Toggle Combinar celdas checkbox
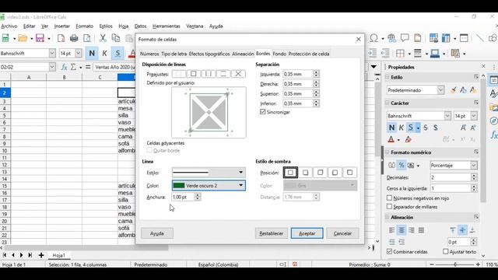 [x=389, y=251]
